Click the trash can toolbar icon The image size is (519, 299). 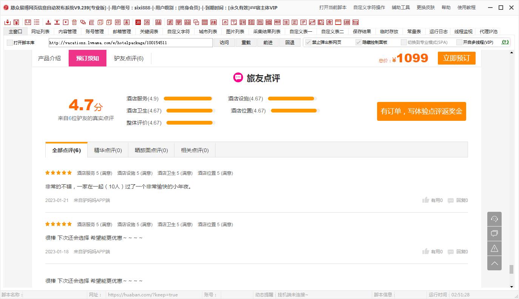(x=74, y=22)
